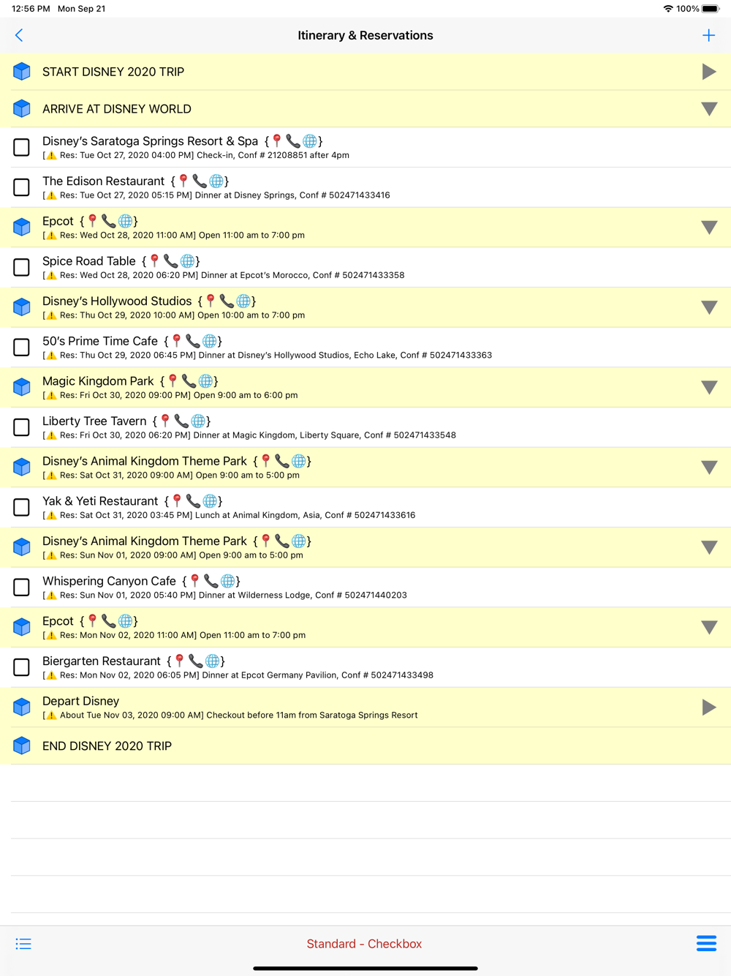Open the Whispering Canyon Cafe entry title
The width and height of the screenshot is (731, 976).
(109, 581)
